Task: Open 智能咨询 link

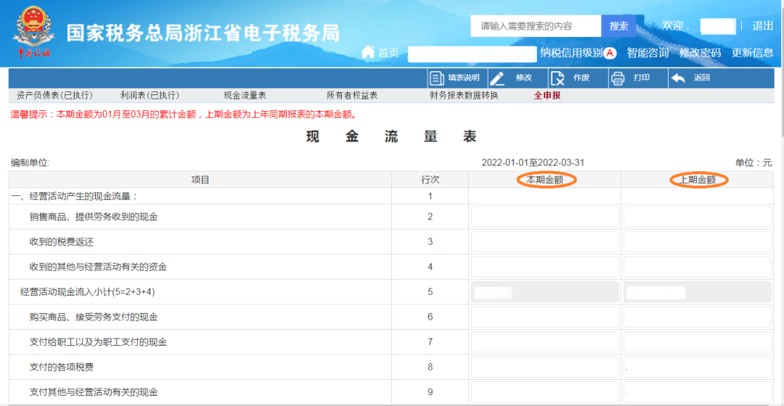Action: tap(648, 53)
